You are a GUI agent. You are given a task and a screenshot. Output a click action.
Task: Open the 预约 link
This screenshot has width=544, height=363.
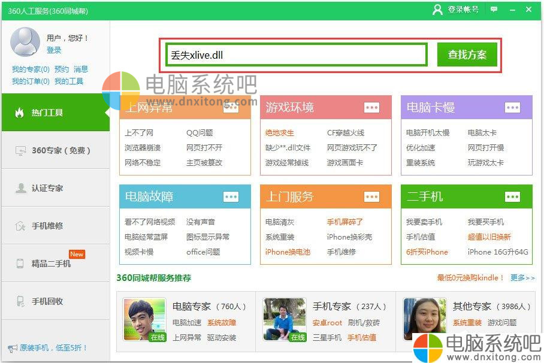click(62, 69)
